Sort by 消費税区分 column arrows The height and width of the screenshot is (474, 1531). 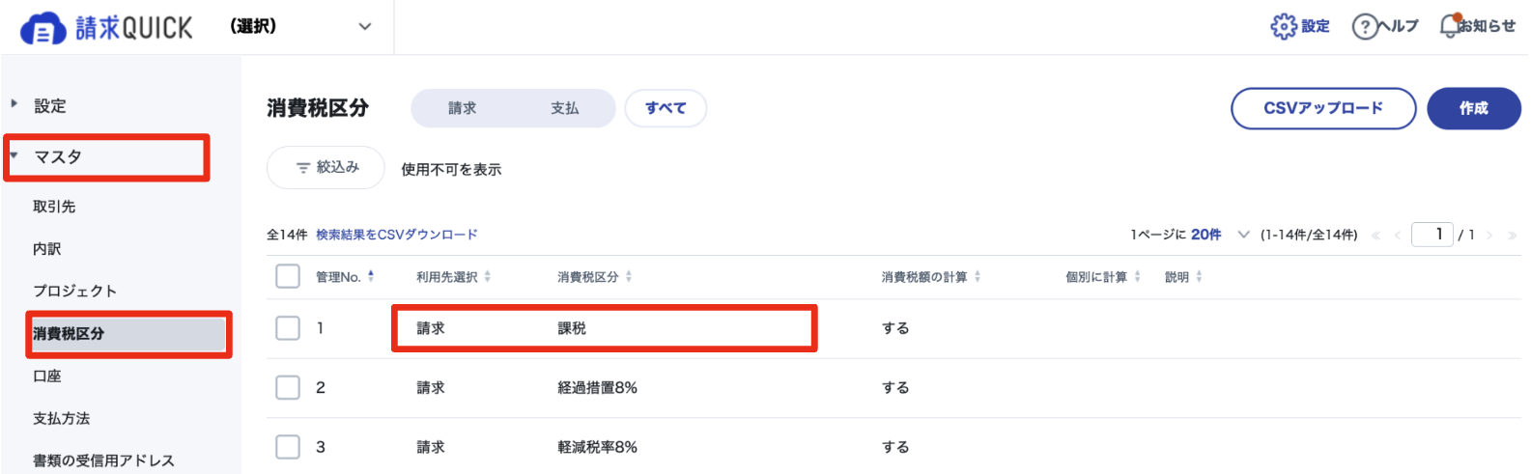629,276
